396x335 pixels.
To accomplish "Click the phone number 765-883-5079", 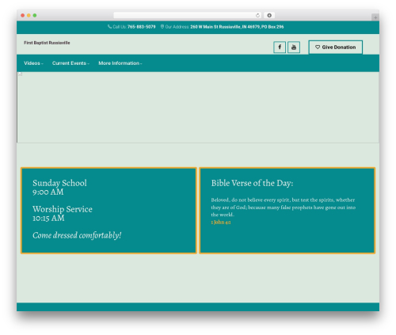I will pyautogui.click(x=142, y=27).
